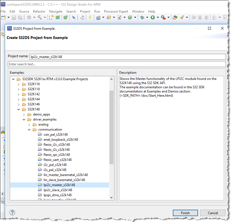
Task: Expand the S32K118 folder
Action: pyautogui.click(x=18, y=89)
